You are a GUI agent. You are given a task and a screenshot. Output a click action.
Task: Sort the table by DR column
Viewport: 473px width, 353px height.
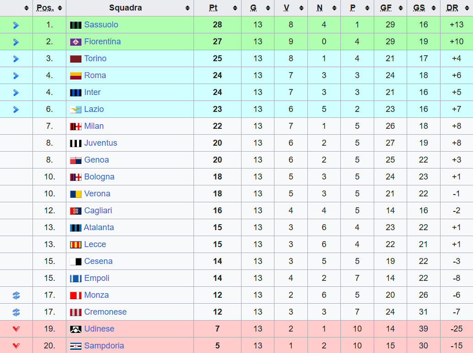tap(457, 8)
